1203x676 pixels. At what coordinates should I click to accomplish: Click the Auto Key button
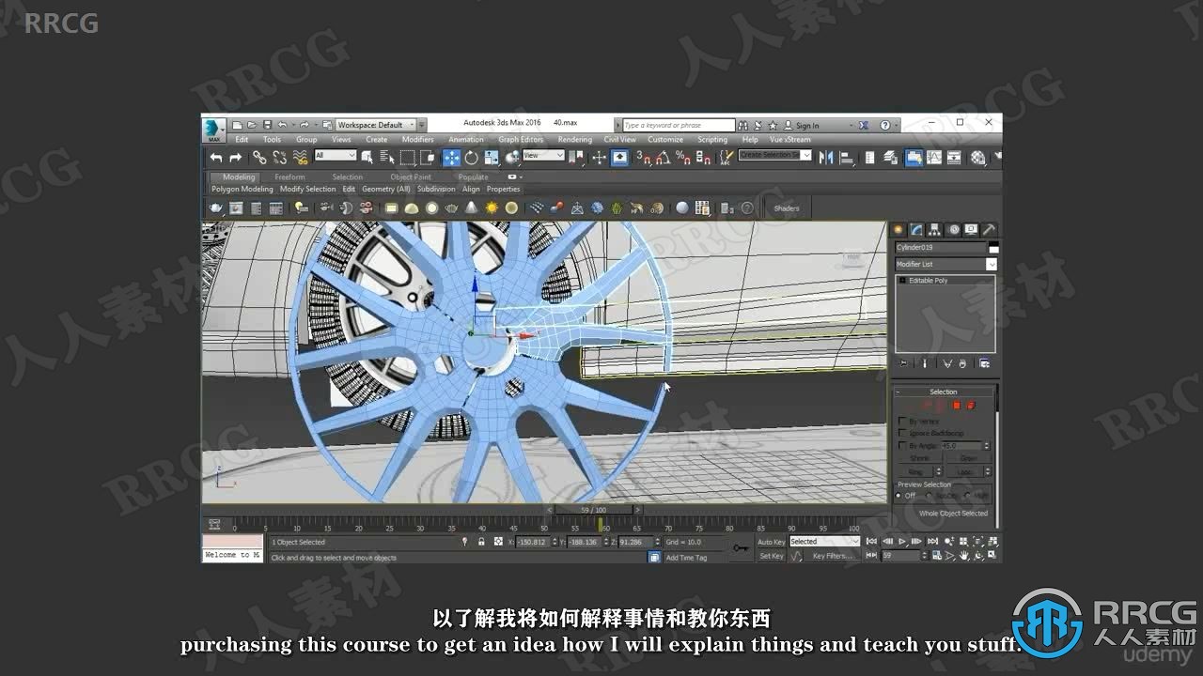pos(772,542)
